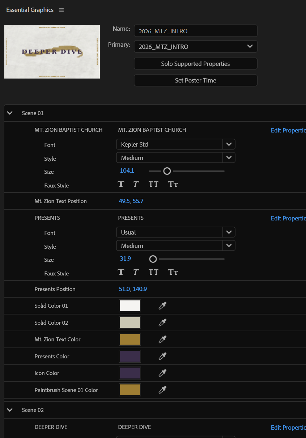
Task: Click the Presents Position value 51.0
Action: (x=124, y=289)
